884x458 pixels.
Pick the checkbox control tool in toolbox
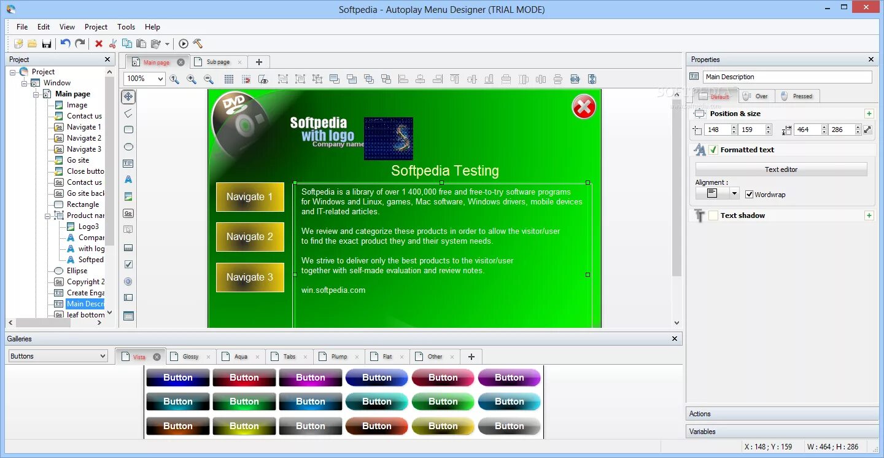click(128, 264)
